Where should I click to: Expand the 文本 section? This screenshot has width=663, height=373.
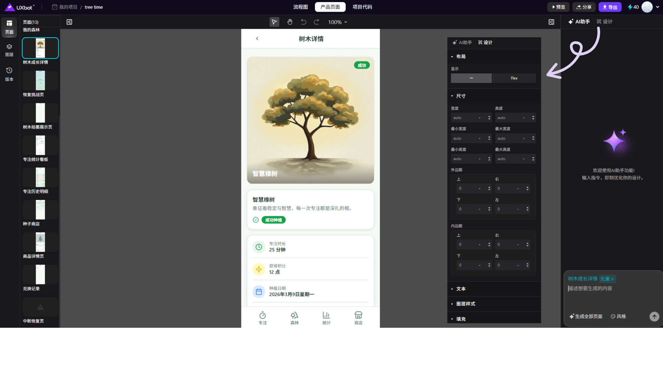coord(460,289)
